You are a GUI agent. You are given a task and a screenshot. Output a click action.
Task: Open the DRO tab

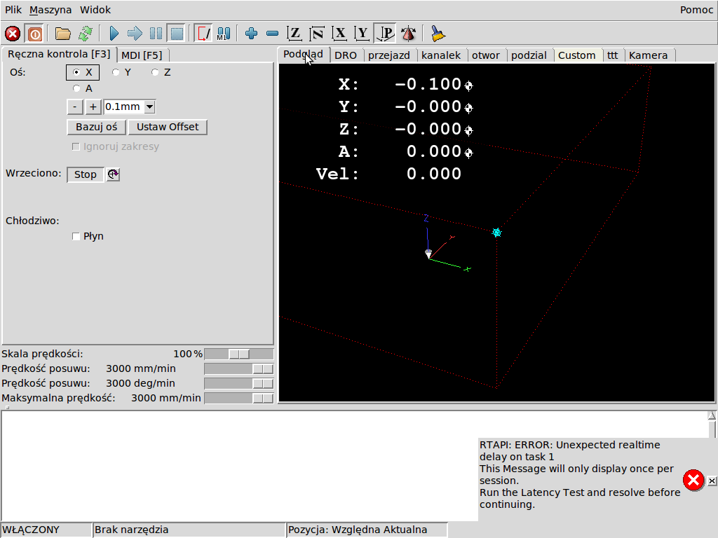pyautogui.click(x=346, y=55)
